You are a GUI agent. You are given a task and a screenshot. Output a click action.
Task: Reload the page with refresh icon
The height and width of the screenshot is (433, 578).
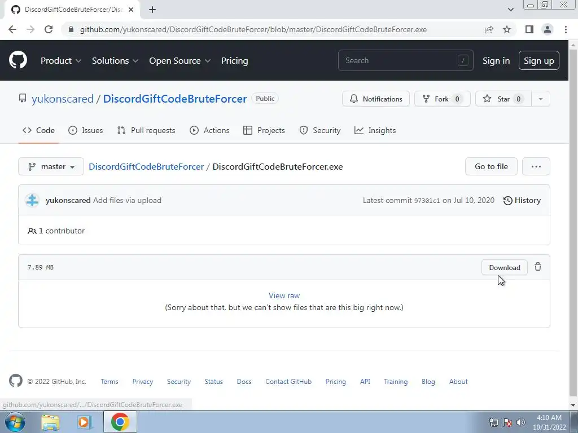coord(49,29)
